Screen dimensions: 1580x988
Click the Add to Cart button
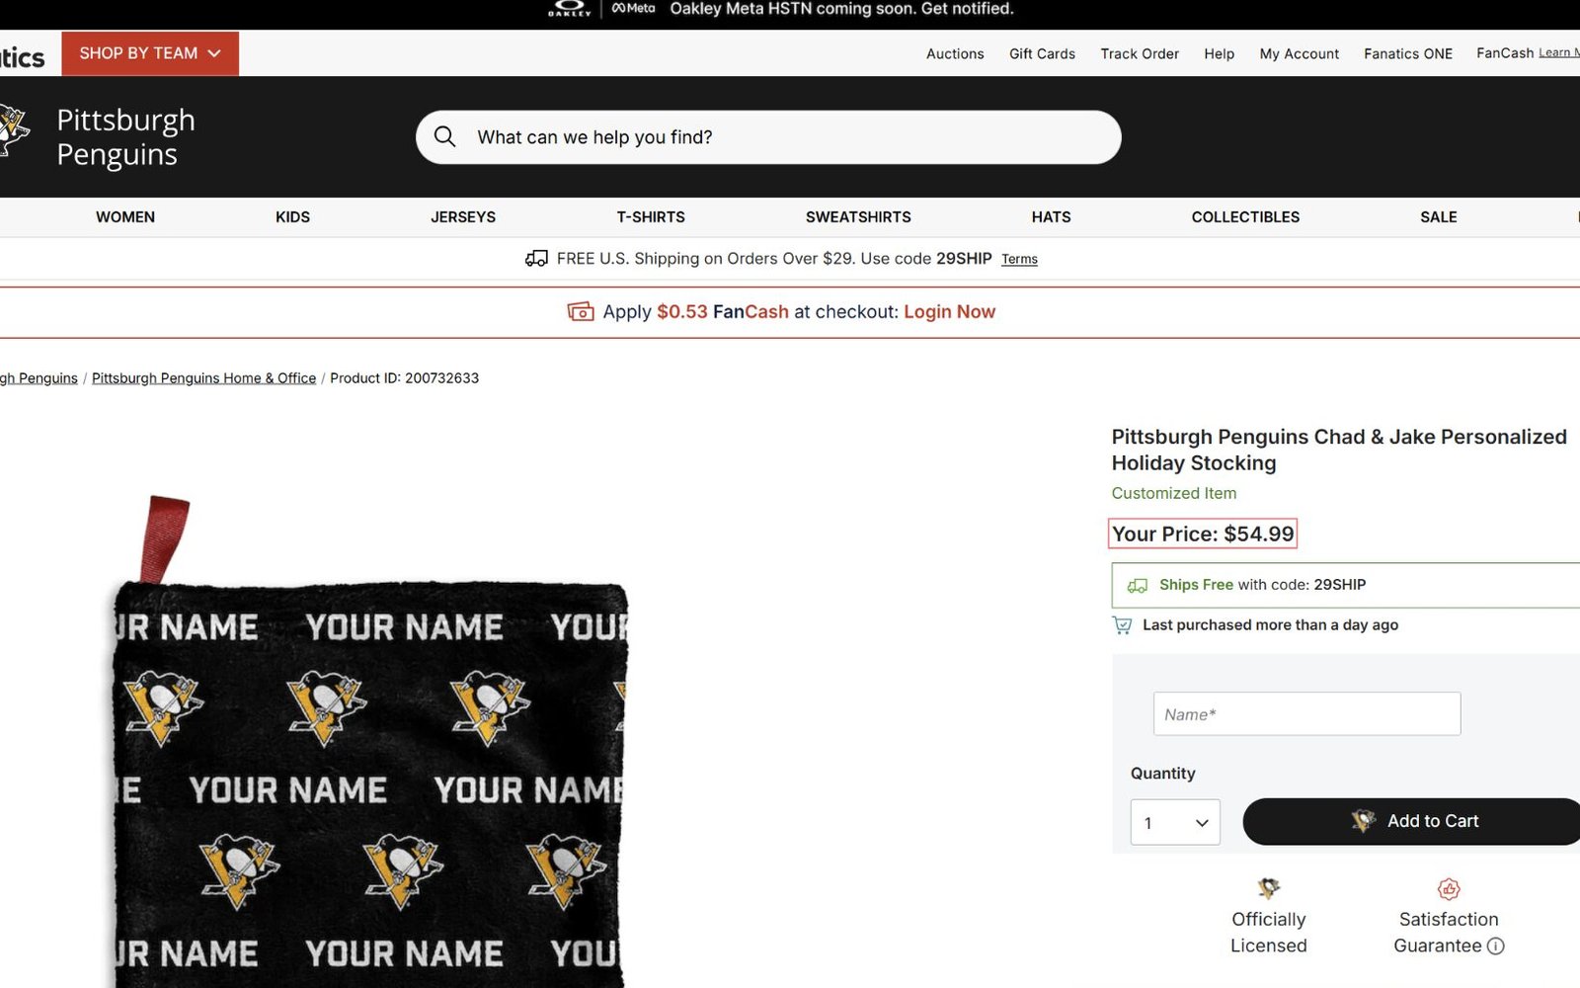(x=1411, y=821)
